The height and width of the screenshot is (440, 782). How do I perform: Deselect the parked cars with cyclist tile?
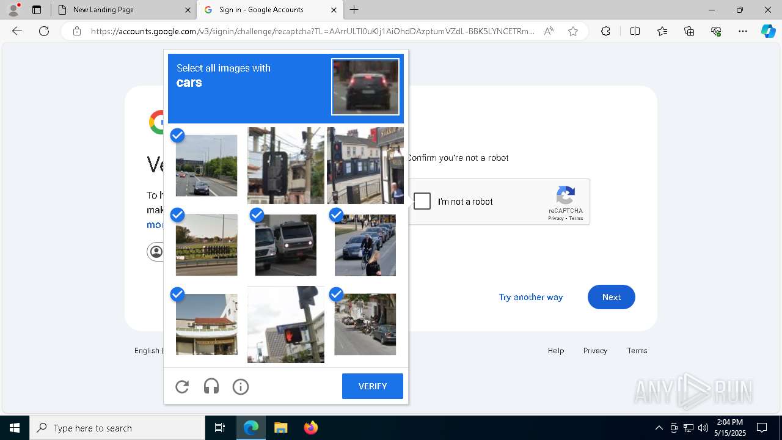(x=365, y=245)
